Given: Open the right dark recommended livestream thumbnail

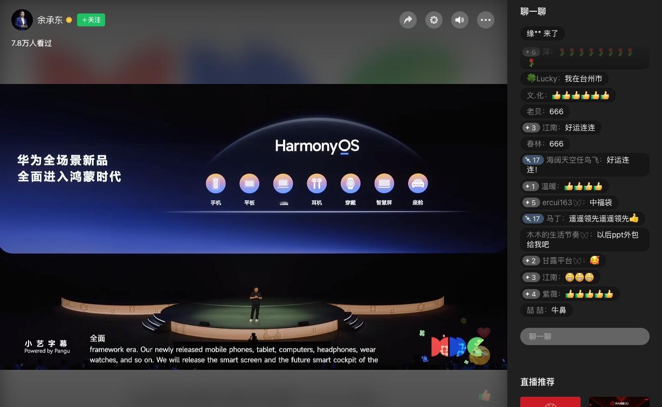Looking at the screenshot, I should (x=619, y=402).
